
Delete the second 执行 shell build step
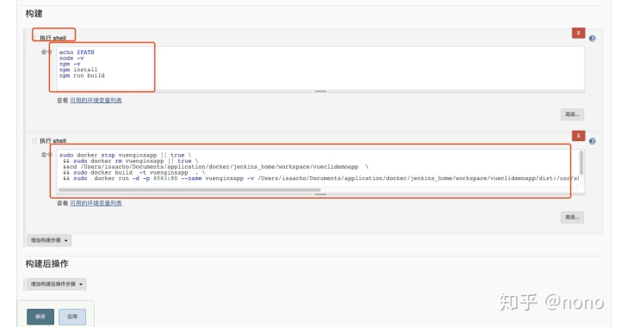click(578, 135)
